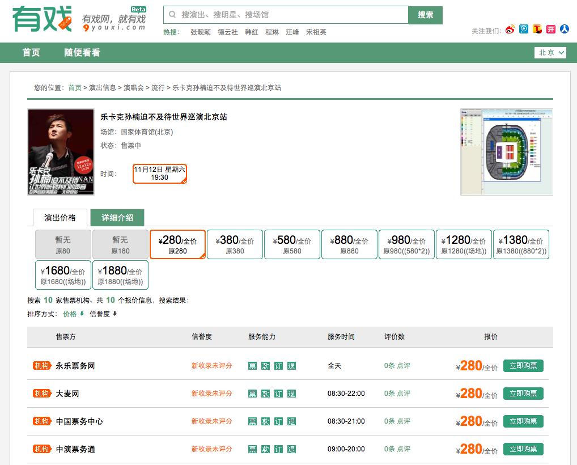Click hot search term 宋祖英
This screenshot has height=465, width=577.
click(316, 32)
